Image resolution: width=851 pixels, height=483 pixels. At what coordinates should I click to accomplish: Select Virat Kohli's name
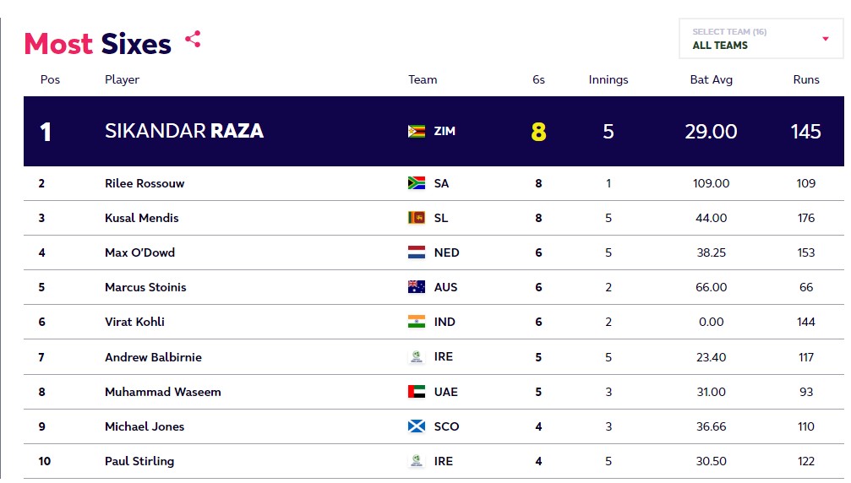coord(134,322)
